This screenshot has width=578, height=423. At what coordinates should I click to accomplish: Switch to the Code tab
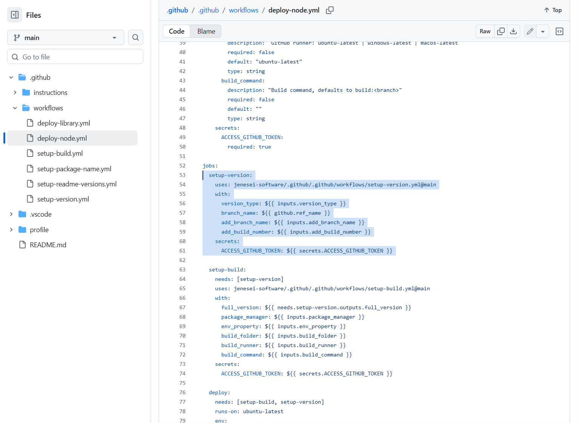click(x=177, y=31)
